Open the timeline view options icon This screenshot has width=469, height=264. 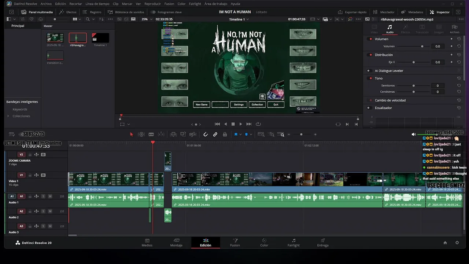point(12,135)
